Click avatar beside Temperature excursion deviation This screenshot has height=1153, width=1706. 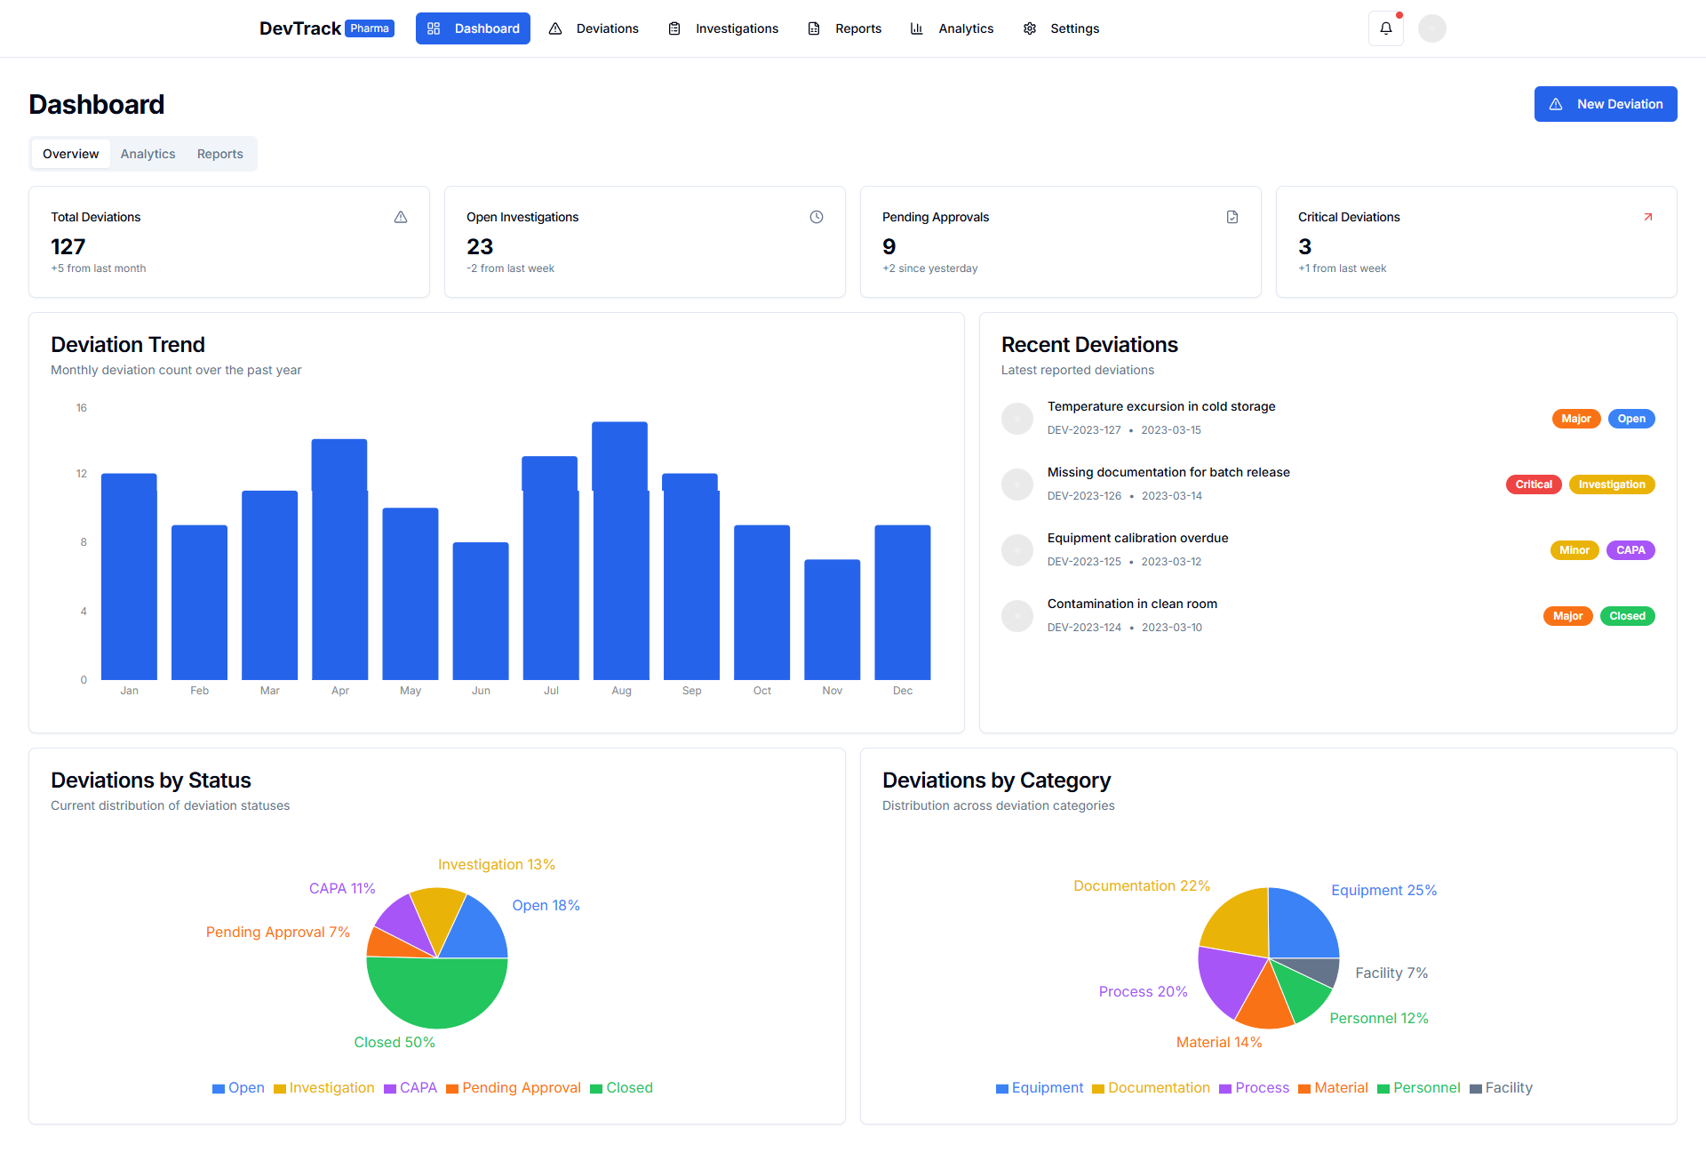click(x=1017, y=419)
